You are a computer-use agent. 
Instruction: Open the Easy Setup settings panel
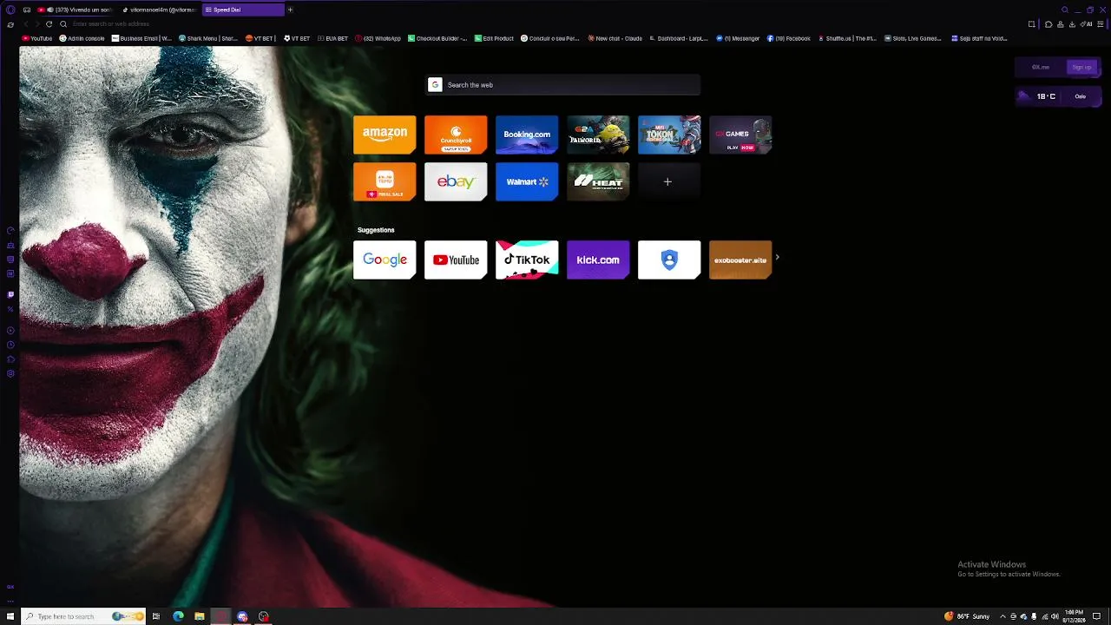point(1099,24)
